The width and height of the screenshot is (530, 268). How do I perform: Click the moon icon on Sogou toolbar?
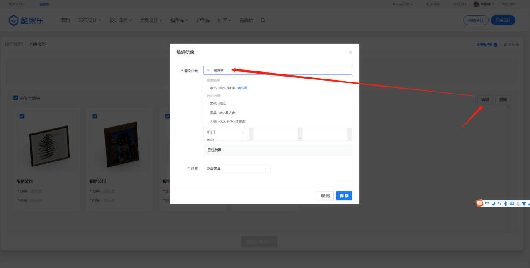tap(493, 203)
